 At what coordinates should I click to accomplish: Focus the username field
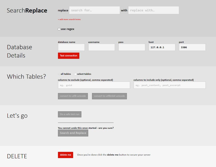[x=102, y=47]
